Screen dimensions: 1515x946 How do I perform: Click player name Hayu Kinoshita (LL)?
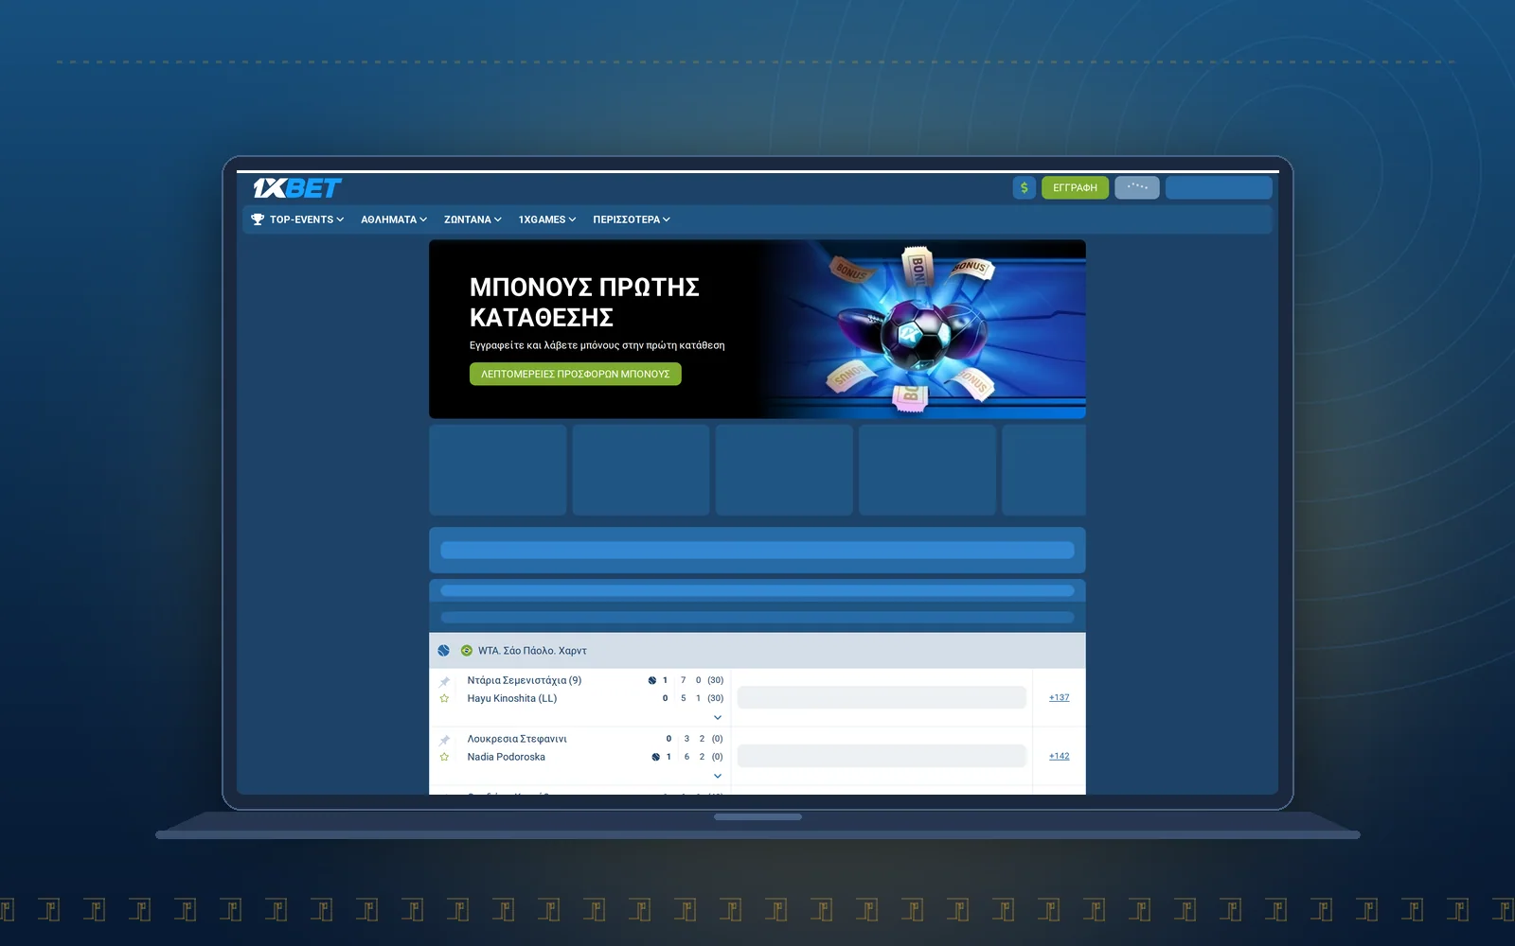tap(512, 699)
